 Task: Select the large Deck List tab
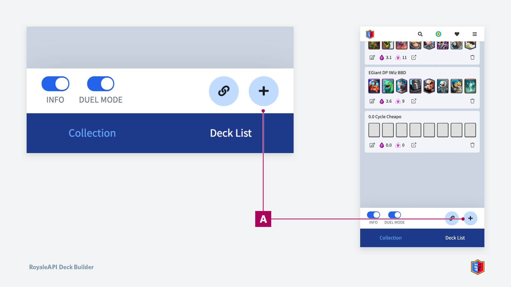231,133
